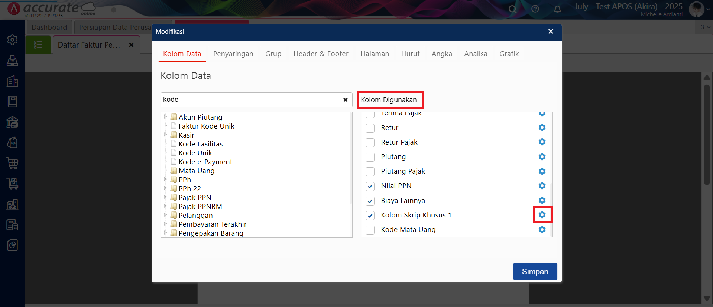
Task: Select Kode Unik field in tree
Action: coord(195,153)
